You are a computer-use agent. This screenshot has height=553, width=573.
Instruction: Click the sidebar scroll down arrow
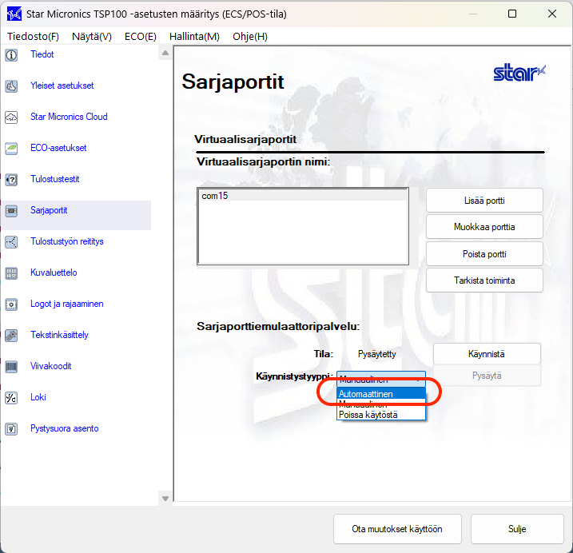pyautogui.click(x=165, y=498)
